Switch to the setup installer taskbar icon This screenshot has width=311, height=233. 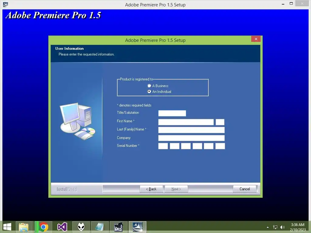click(x=138, y=227)
